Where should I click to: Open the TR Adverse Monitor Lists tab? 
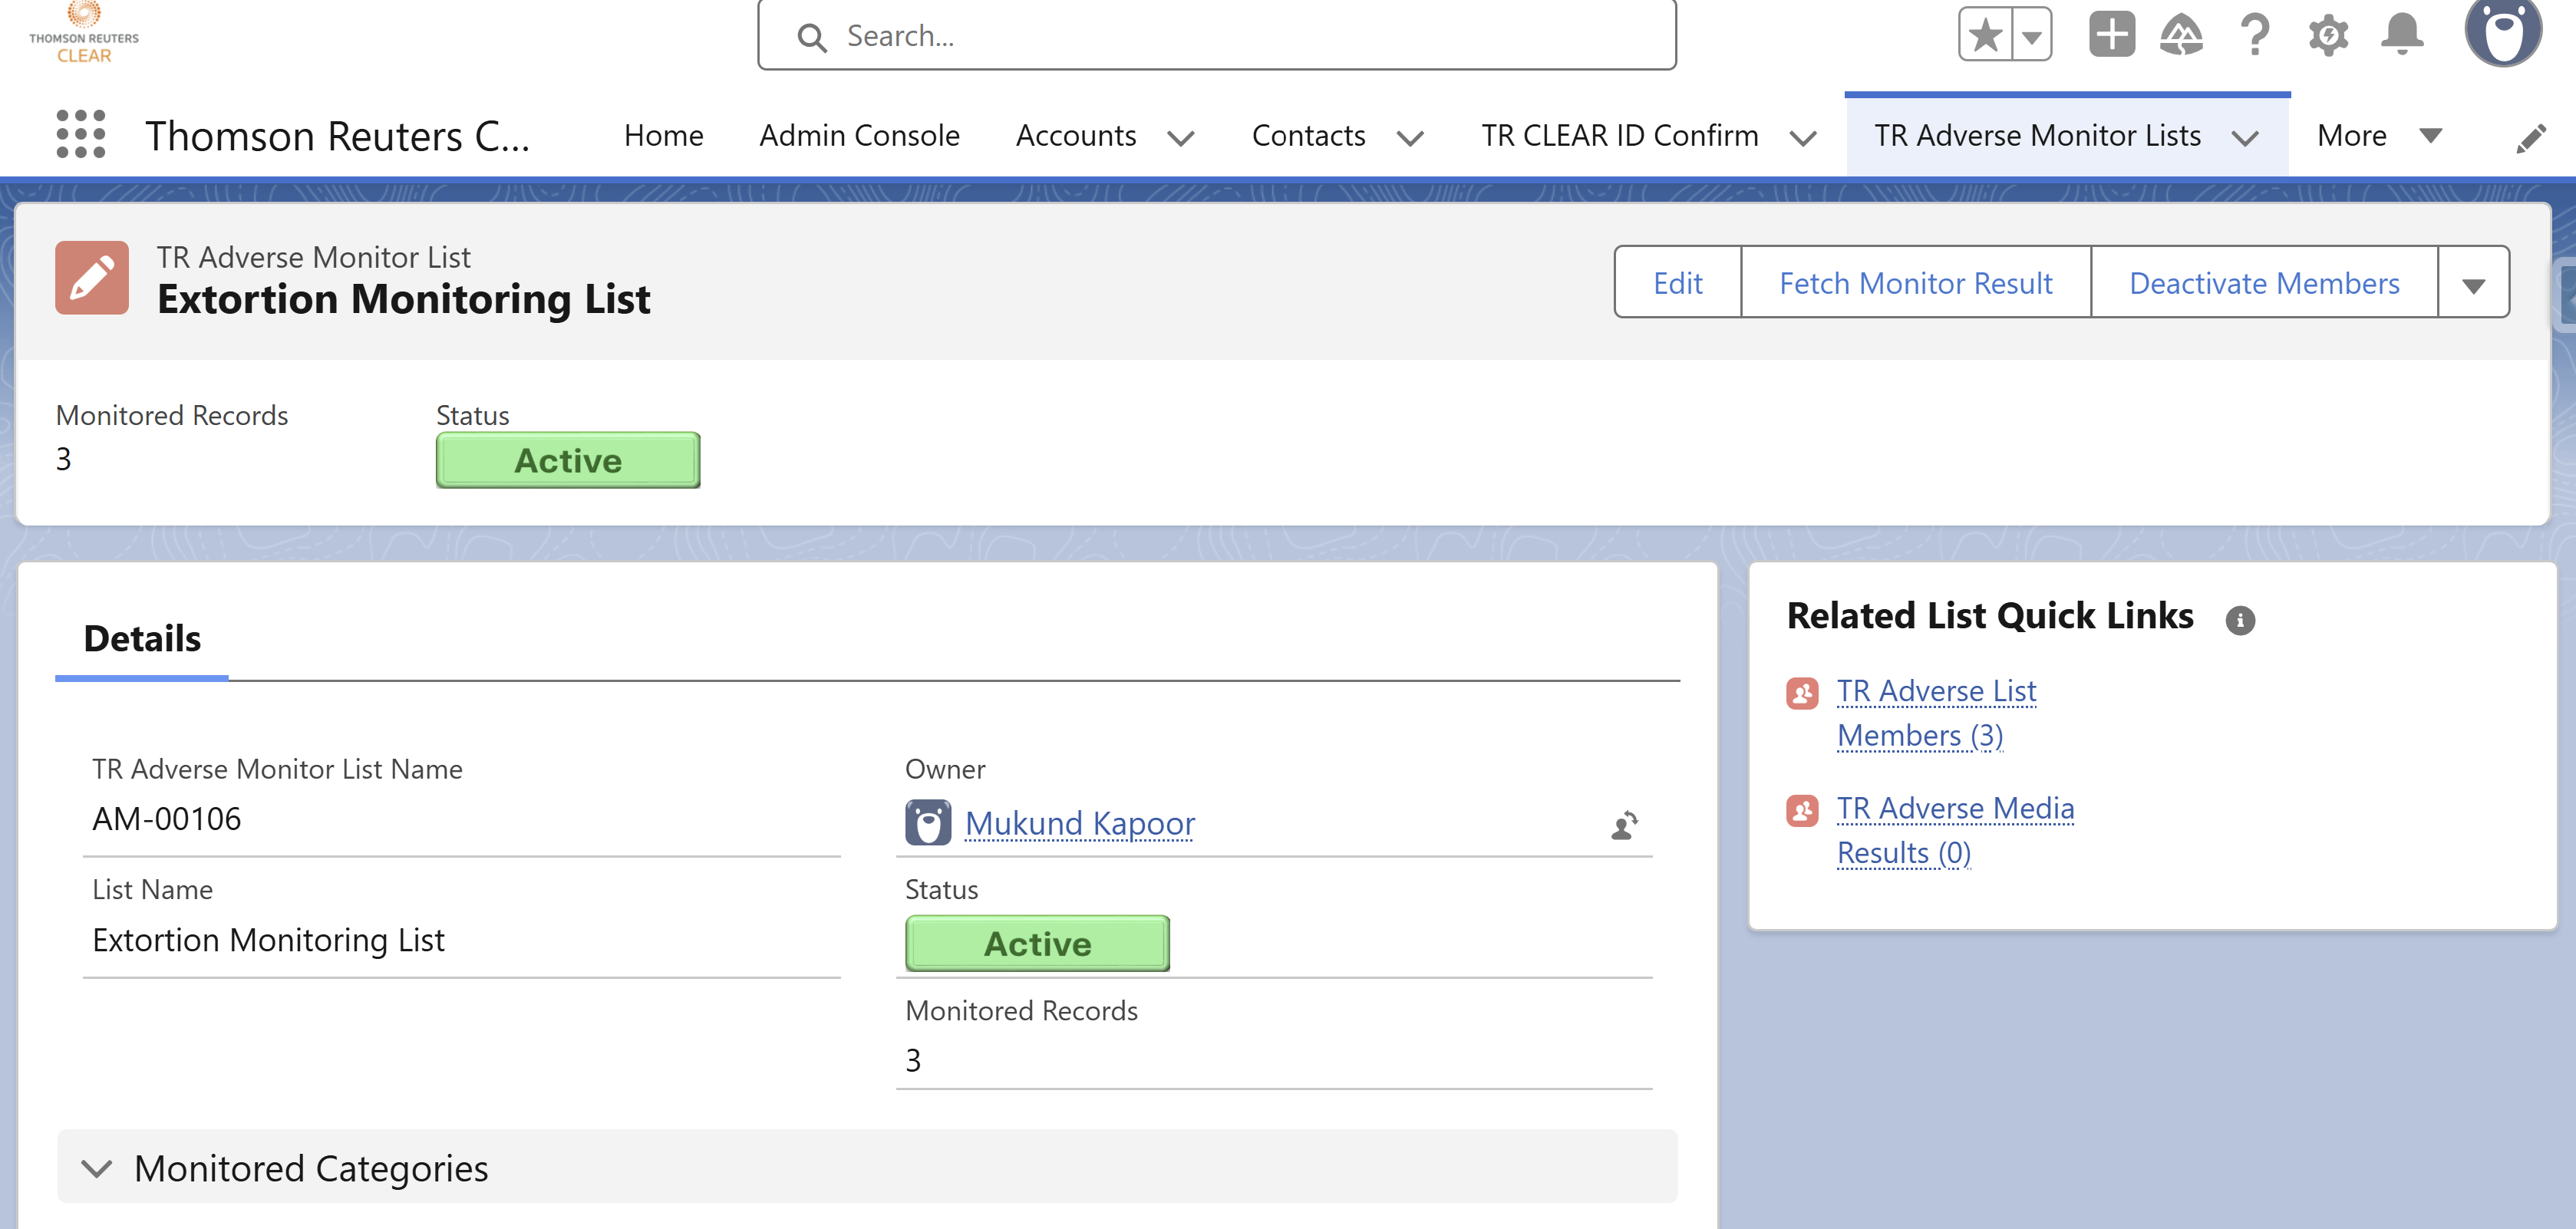(x=2037, y=135)
